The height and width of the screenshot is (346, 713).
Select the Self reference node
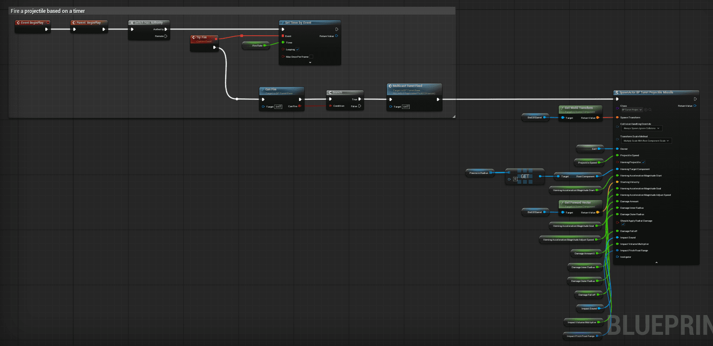click(x=589, y=149)
